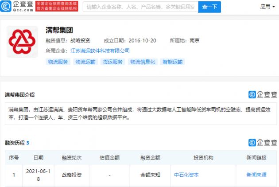Click the 查一下 search button

click(x=209, y=7)
